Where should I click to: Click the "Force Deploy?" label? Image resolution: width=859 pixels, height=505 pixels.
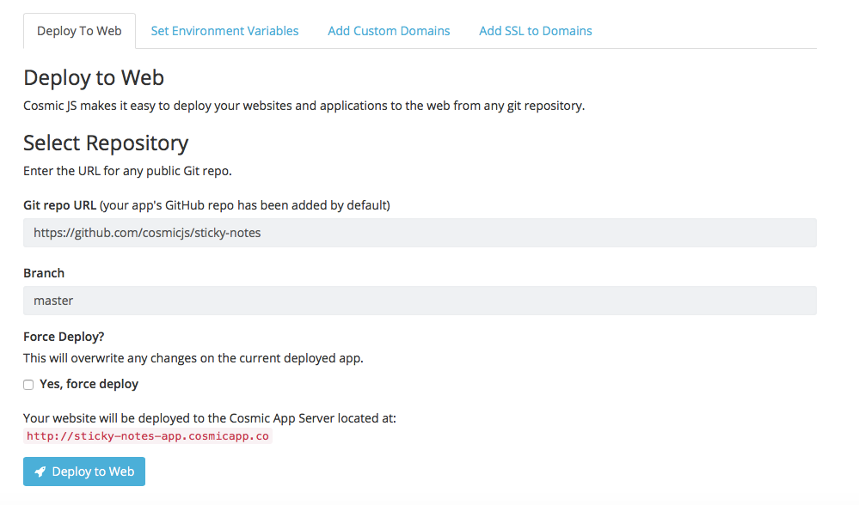(64, 337)
